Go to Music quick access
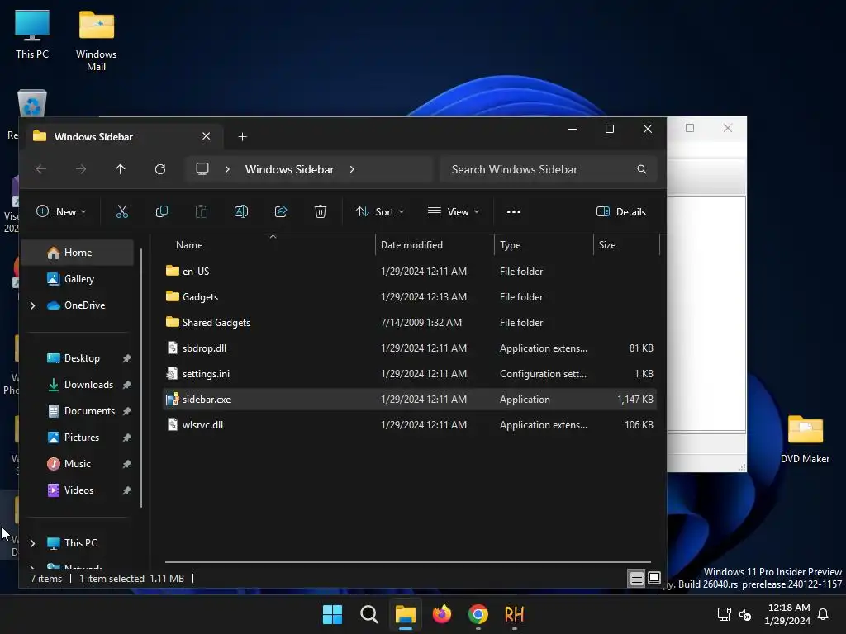This screenshot has width=846, height=634. [x=78, y=464]
